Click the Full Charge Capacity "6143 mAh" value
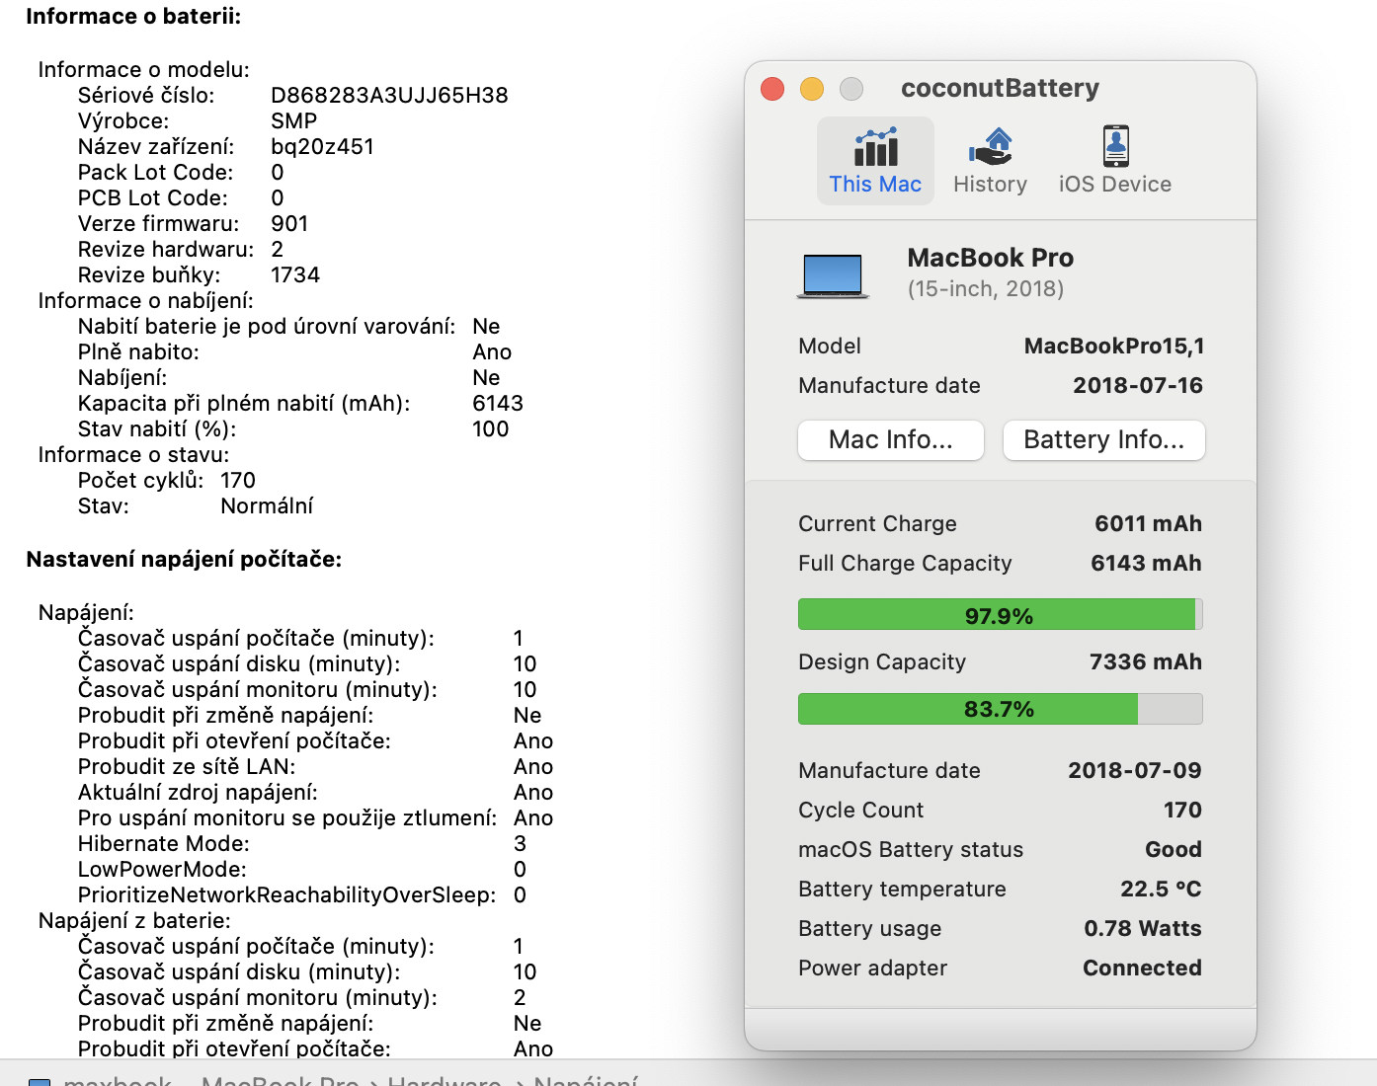This screenshot has height=1086, width=1377. click(x=1147, y=563)
